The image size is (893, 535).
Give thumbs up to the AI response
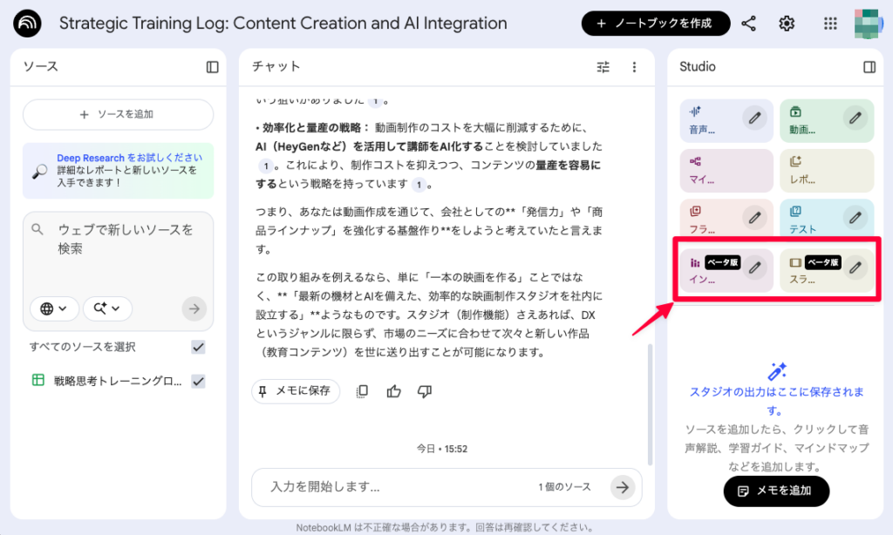pyautogui.click(x=394, y=391)
